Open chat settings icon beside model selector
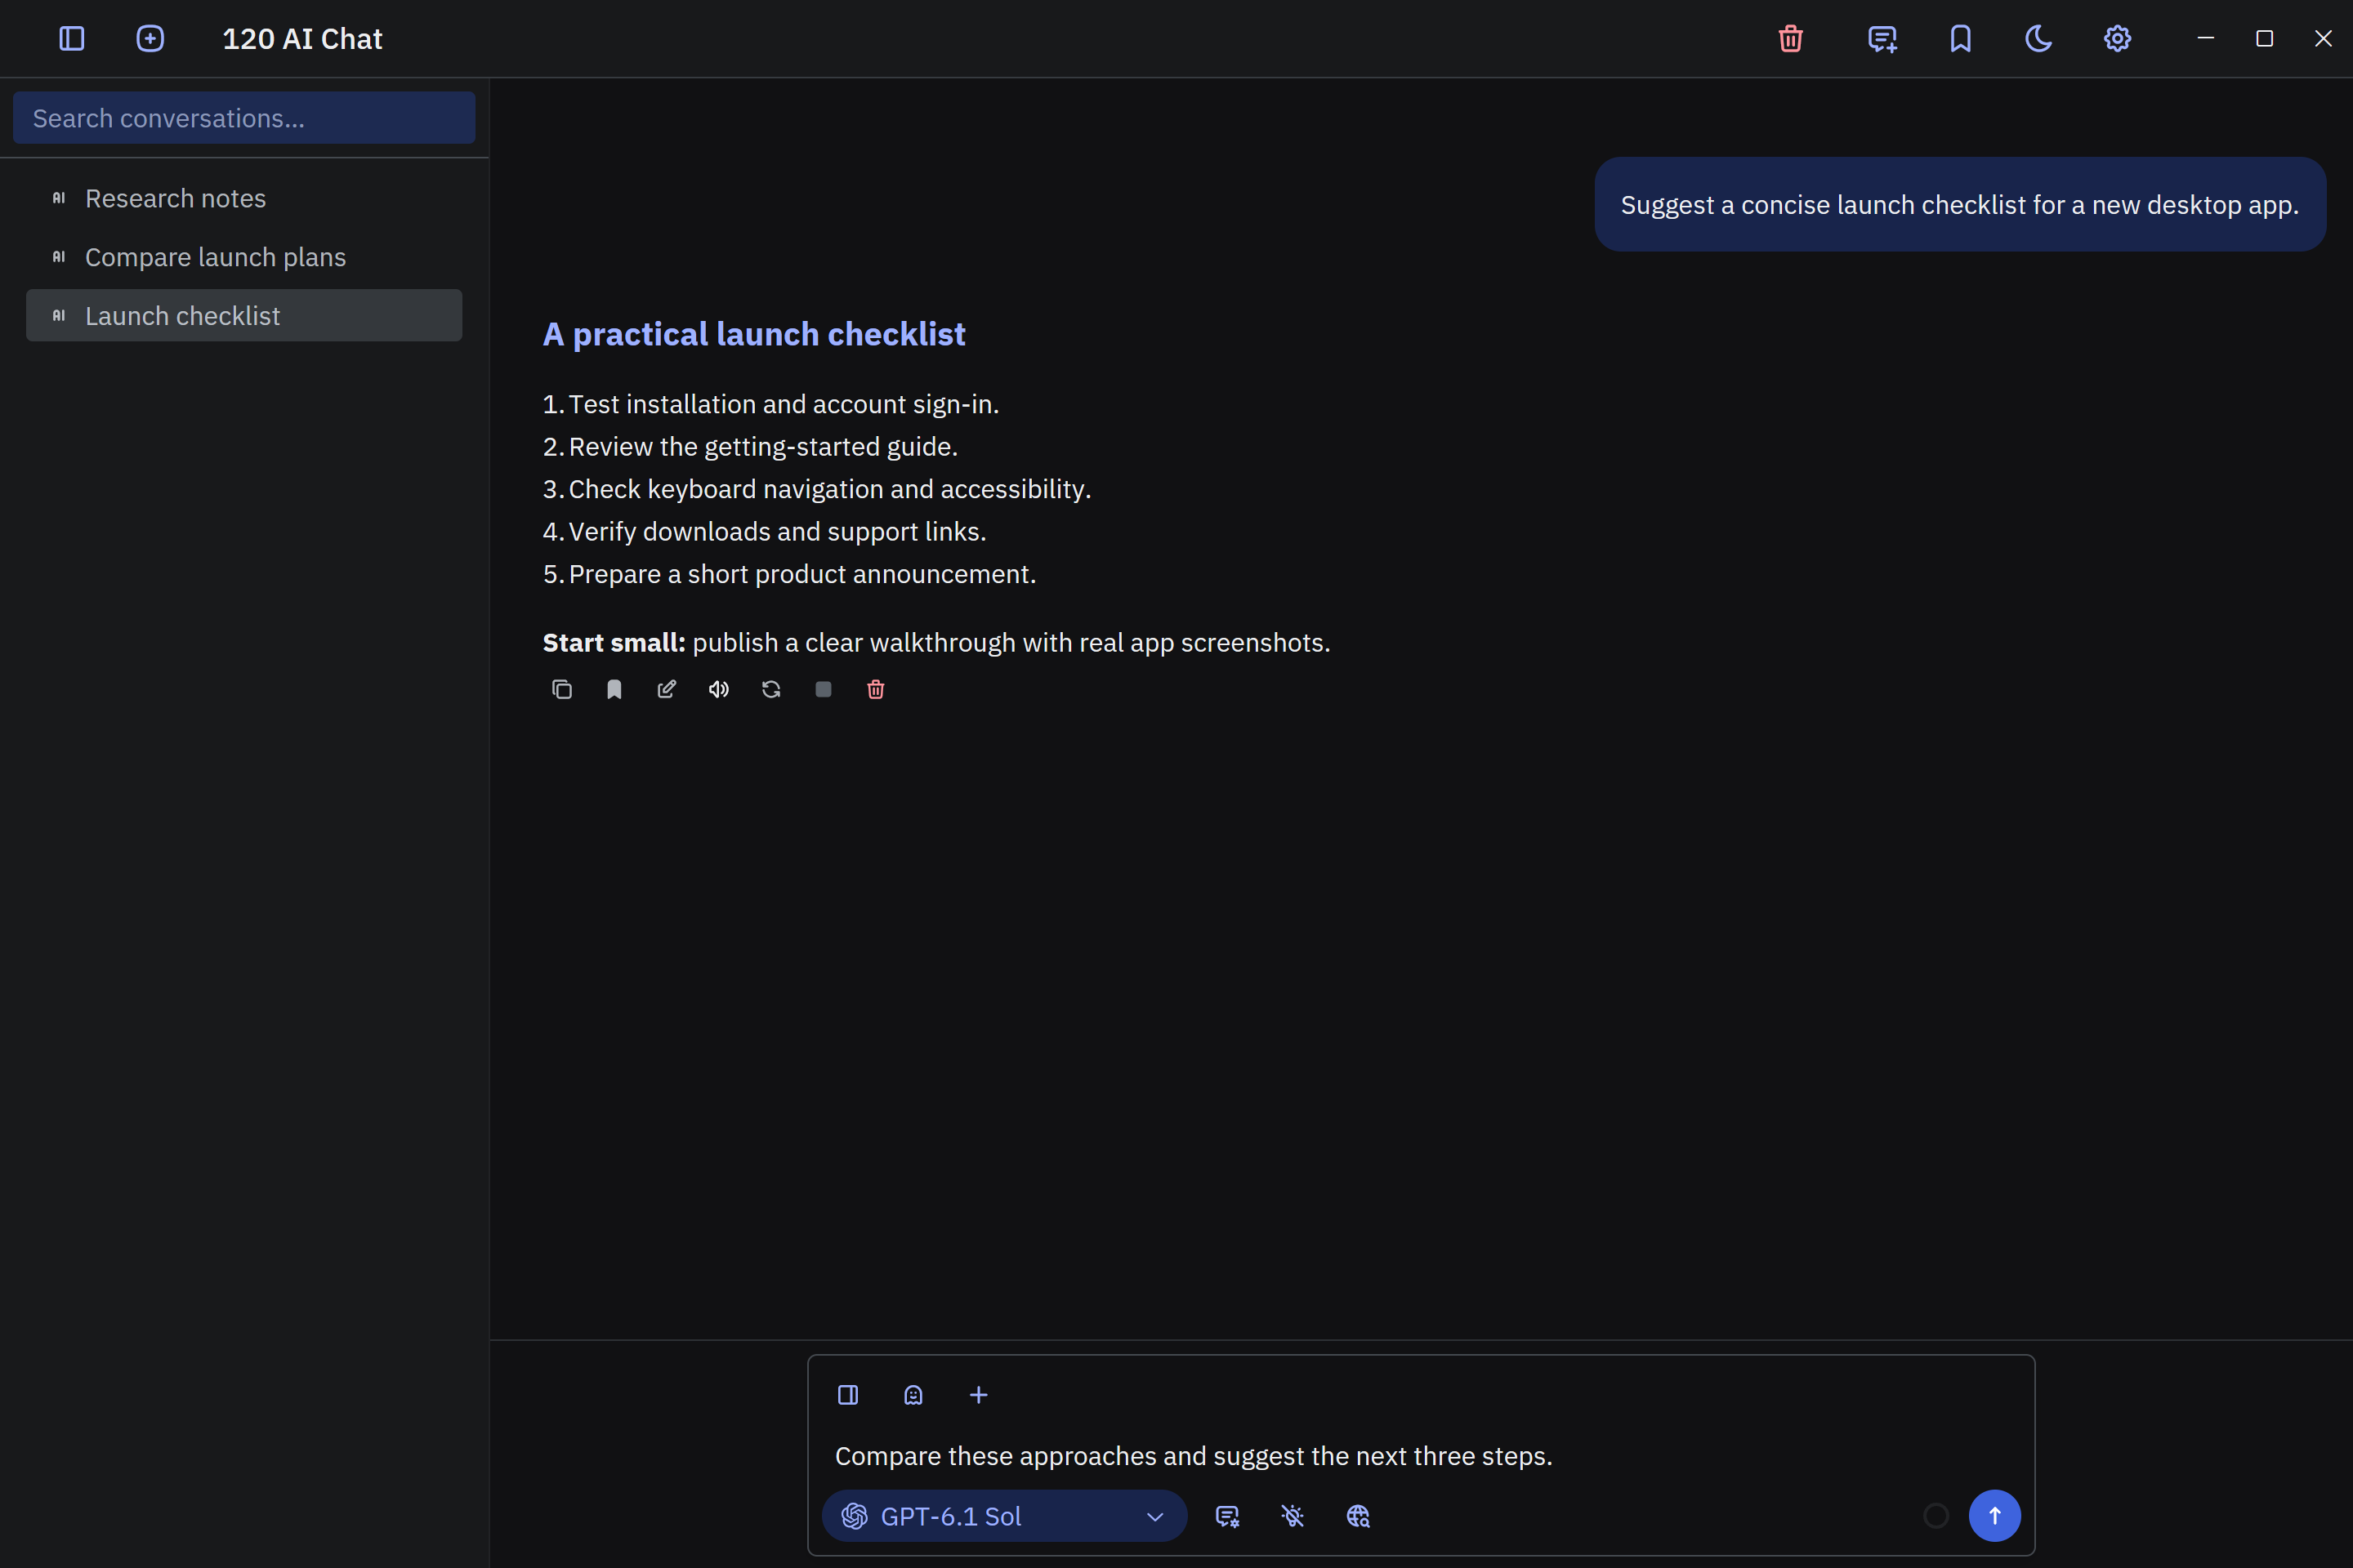The image size is (2353, 1568). point(1227,1516)
